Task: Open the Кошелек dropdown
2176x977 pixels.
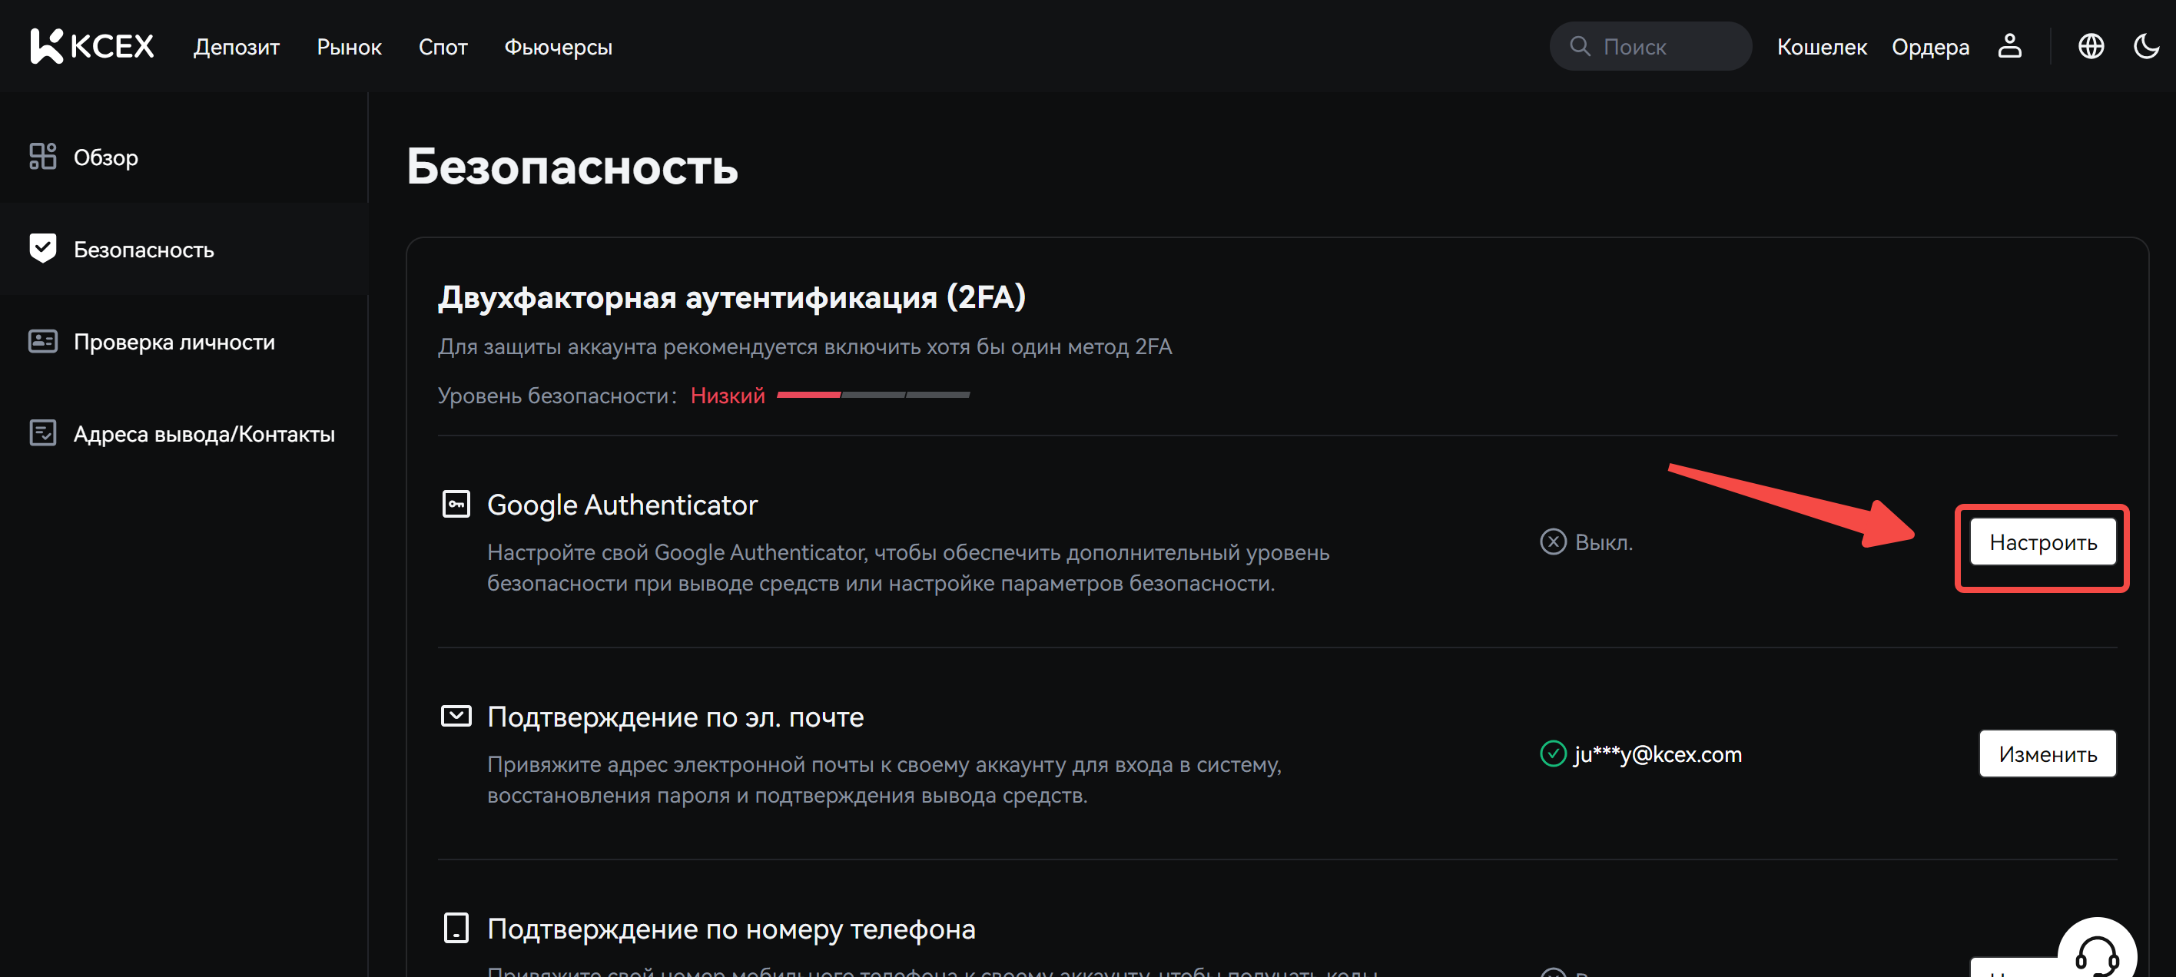Action: [1821, 48]
